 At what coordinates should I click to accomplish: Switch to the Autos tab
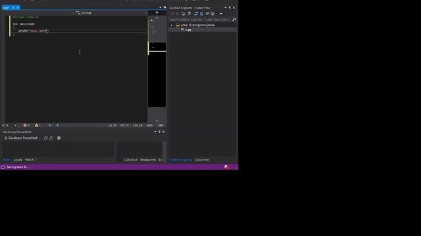point(7,160)
